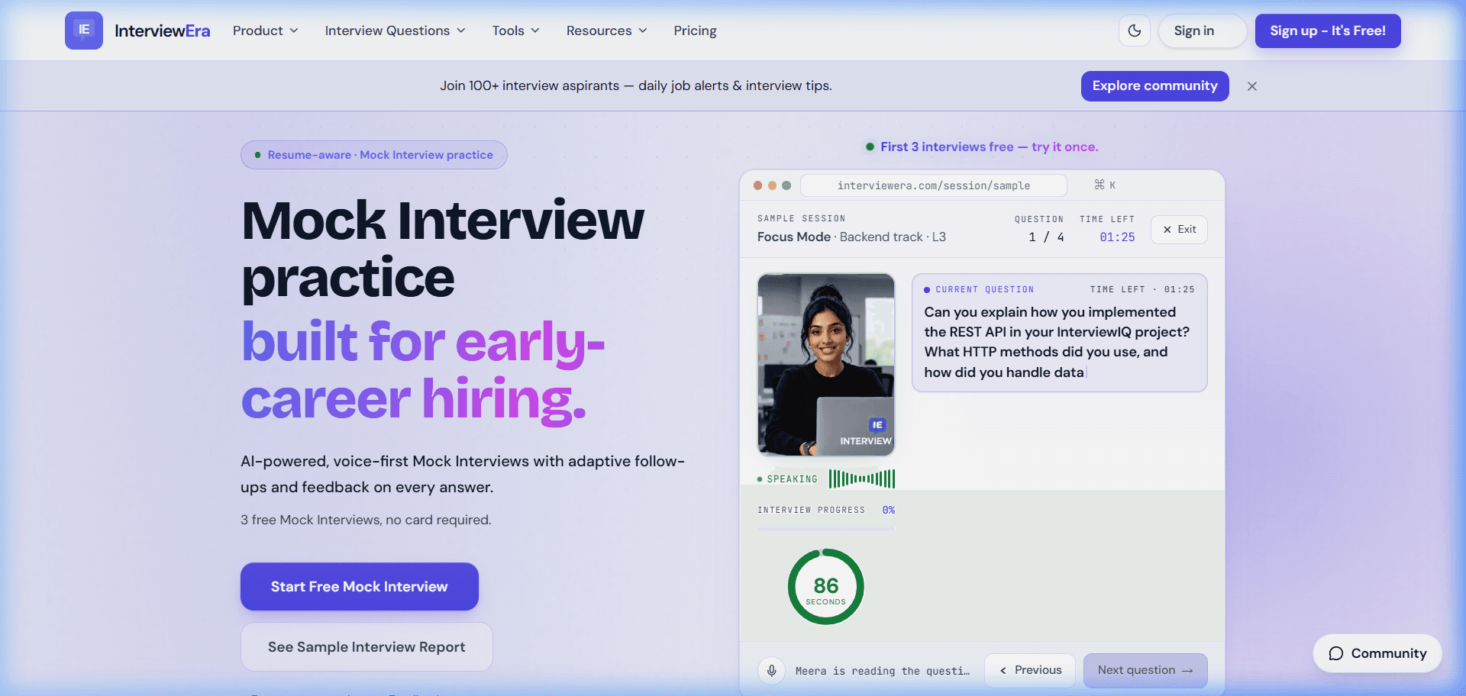Screen dimensions: 1466x696
Task: Click the microphone icon in the sample session
Action: pos(772,670)
